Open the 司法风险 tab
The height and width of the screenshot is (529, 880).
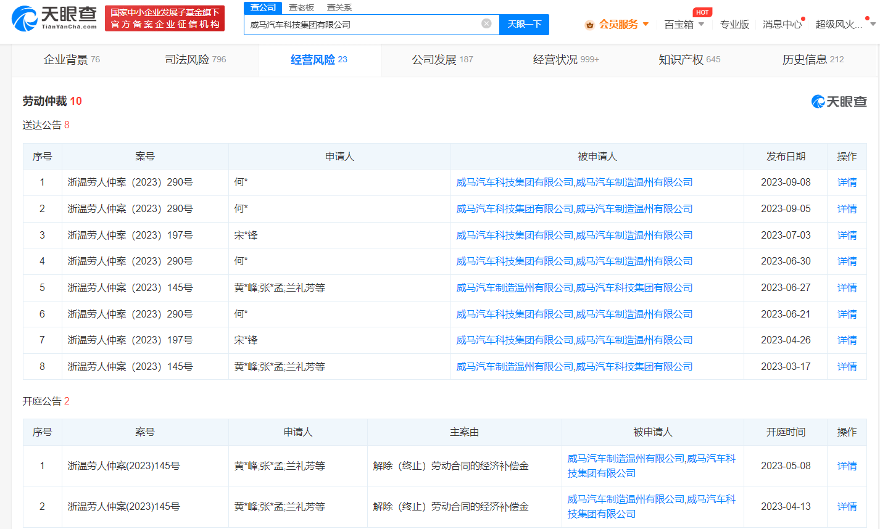(x=195, y=60)
